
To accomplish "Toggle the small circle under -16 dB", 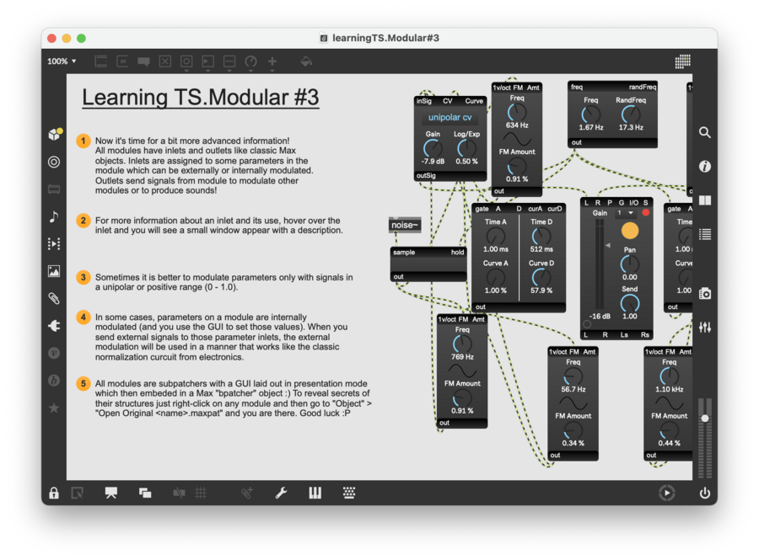I will (587, 324).
